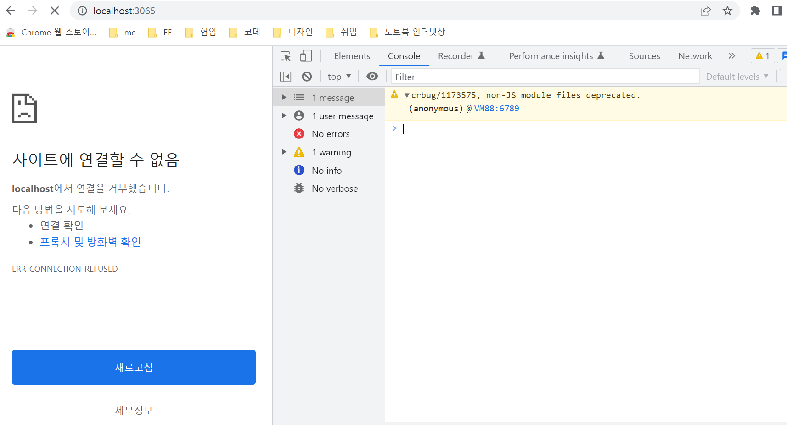Go back to the previous page
The image size is (787, 425).
11,11
